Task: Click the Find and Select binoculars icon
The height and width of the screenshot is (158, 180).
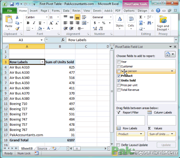Action: coord(149,23)
